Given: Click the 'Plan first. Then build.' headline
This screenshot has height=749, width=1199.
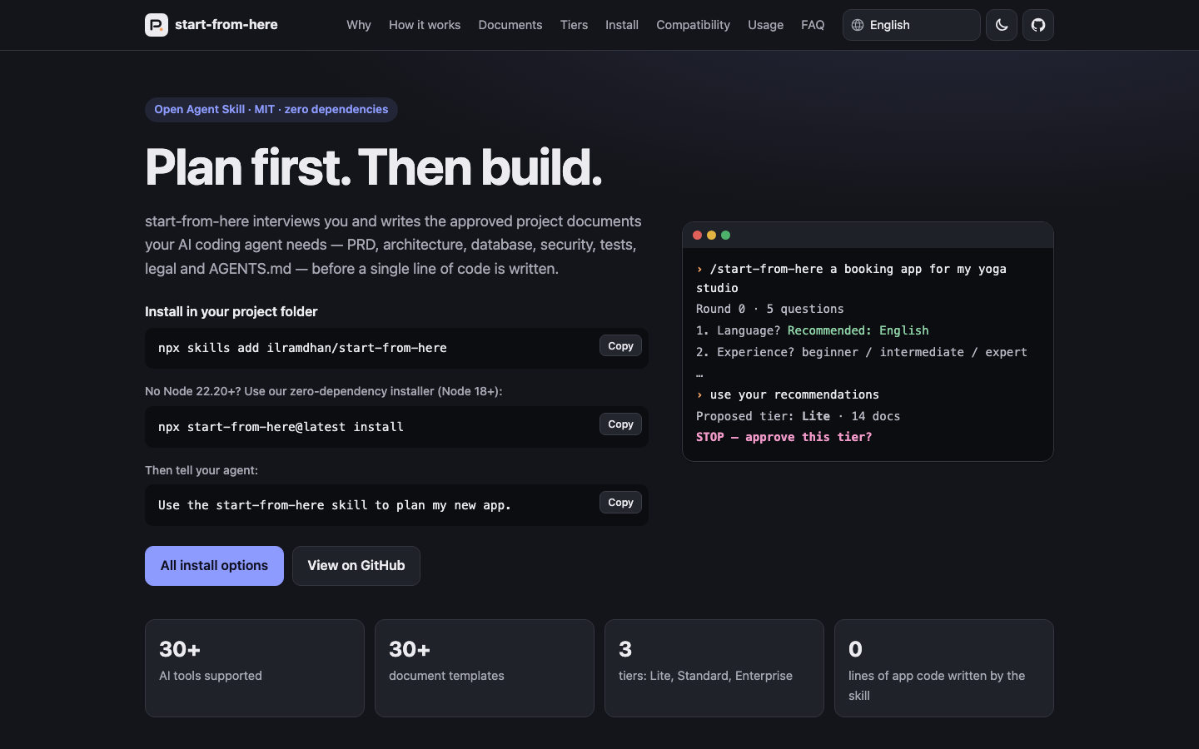Looking at the screenshot, I should coord(374,167).
